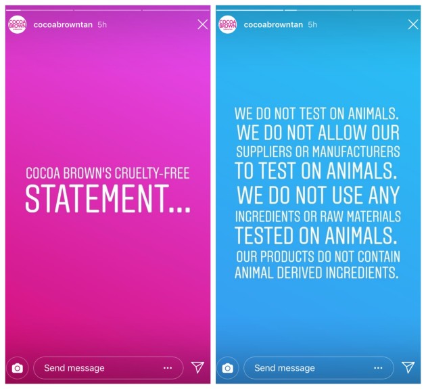Tap story progress bar atop pink story
Screen dimensions: 426x389
tap(108, 9)
